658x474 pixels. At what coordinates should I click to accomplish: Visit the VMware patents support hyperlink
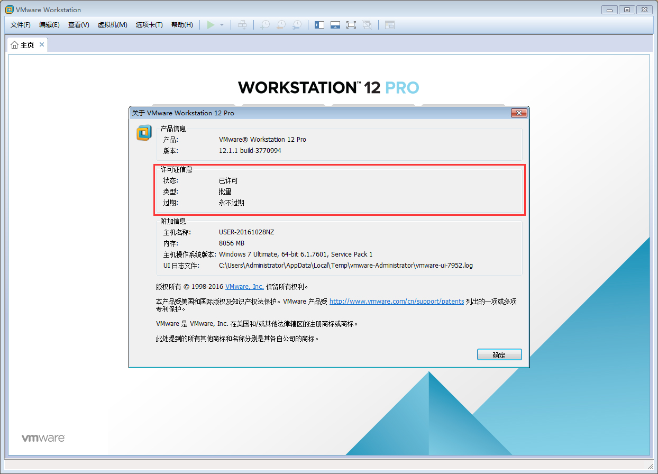397,301
